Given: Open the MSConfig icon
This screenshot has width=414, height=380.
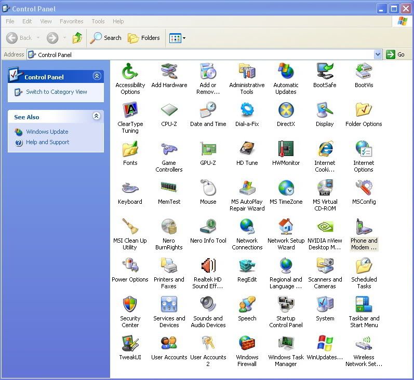Looking at the screenshot, I should pos(364,188).
